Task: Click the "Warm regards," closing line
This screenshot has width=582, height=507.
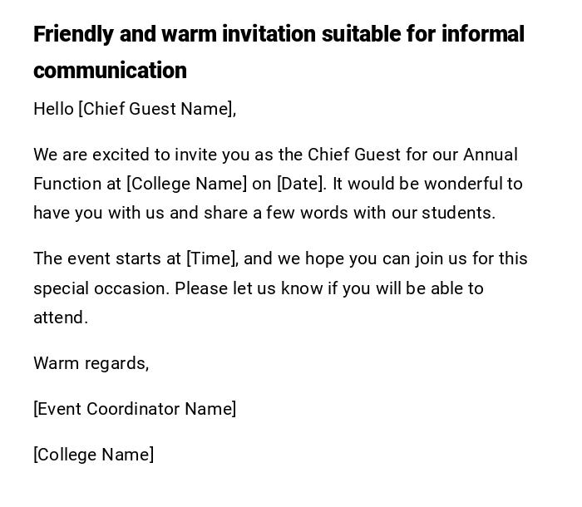Action: click(x=91, y=363)
